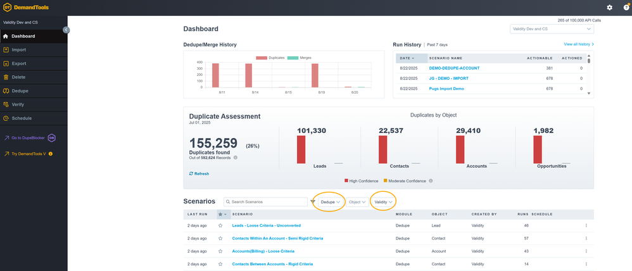Click the info icon beside Try DemandTools V
The height and width of the screenshot is (271, 632).
point(51,154)
